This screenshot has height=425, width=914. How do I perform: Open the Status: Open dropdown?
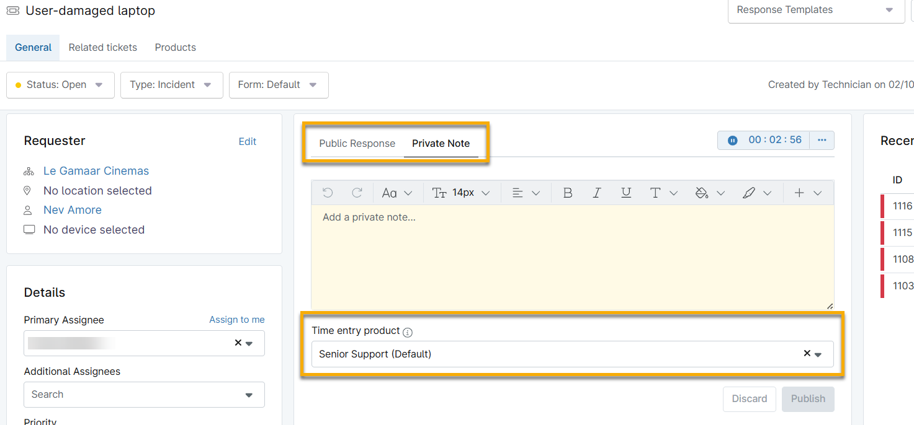pos(60,85)
